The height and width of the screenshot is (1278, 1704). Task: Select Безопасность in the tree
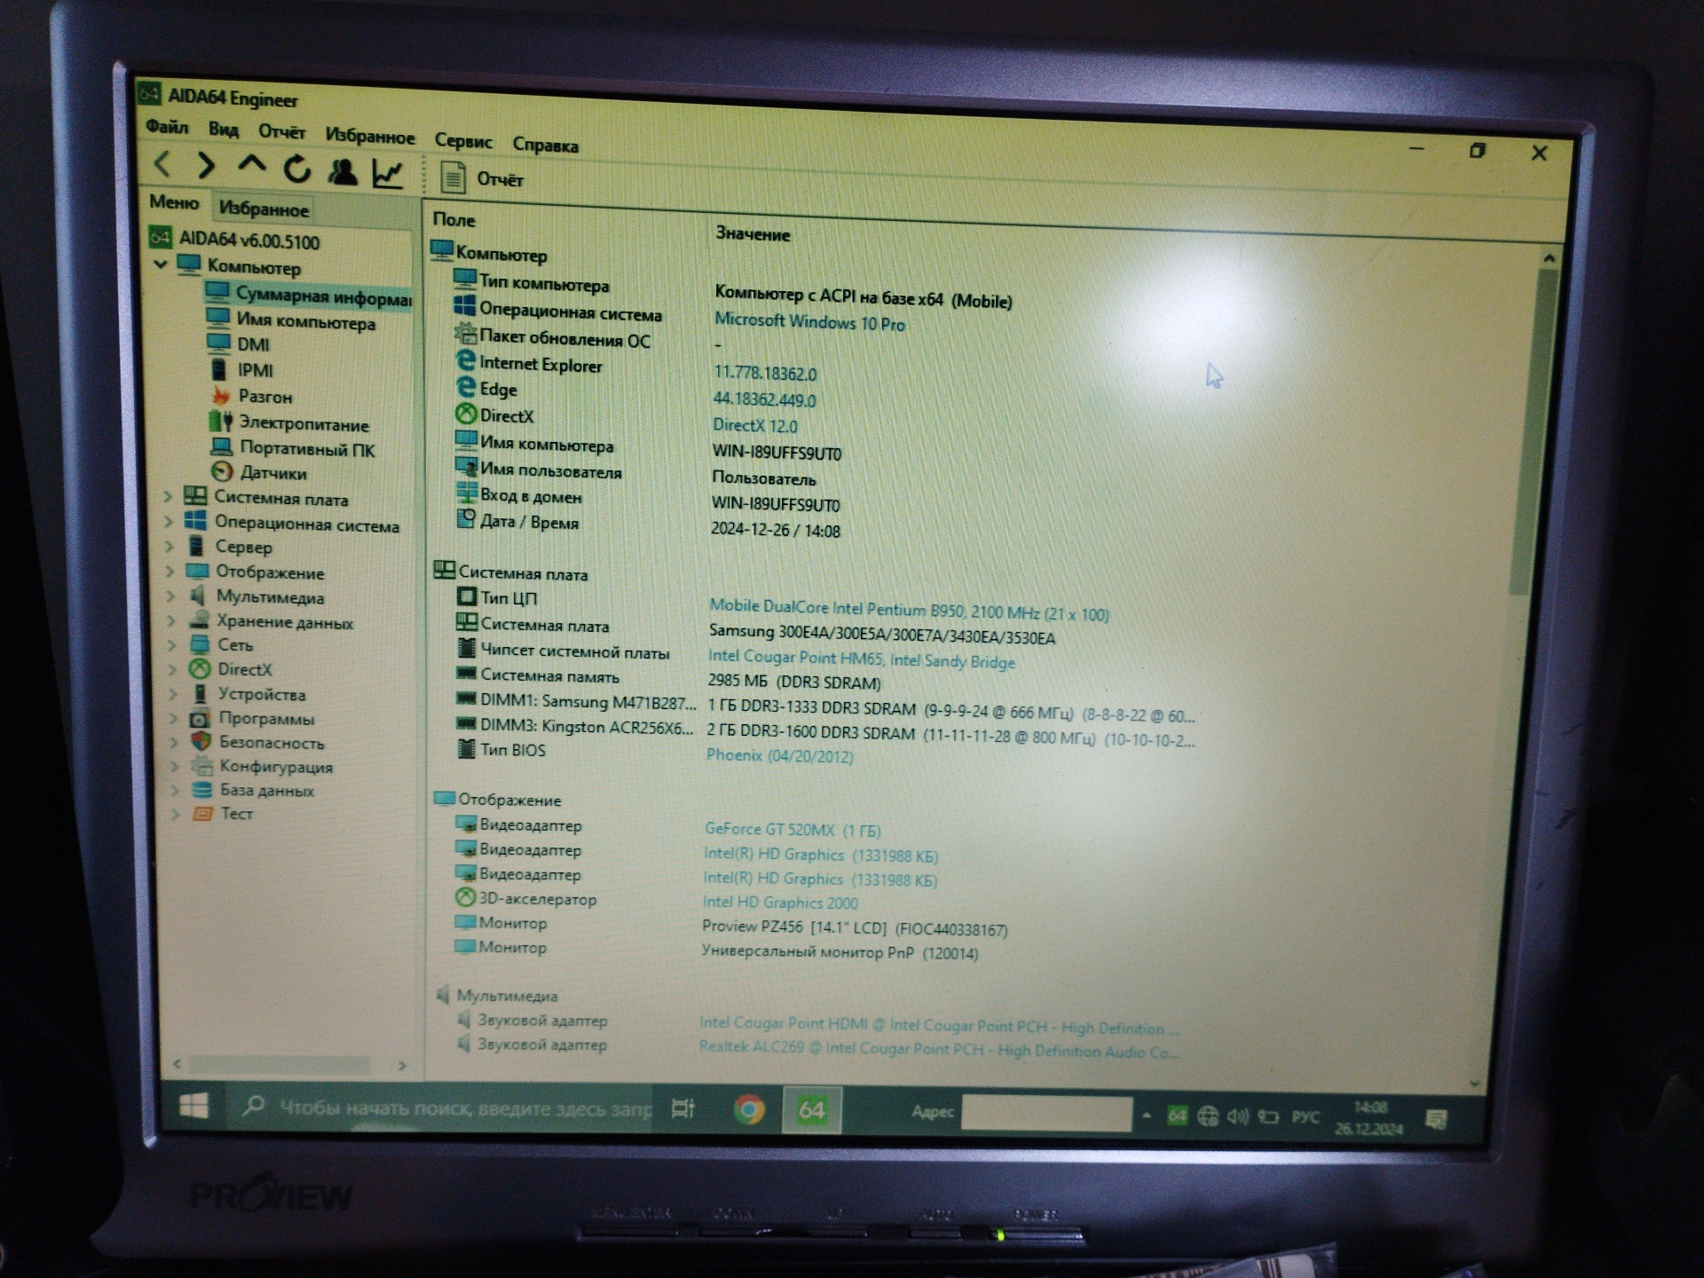[x=272, y=742]
